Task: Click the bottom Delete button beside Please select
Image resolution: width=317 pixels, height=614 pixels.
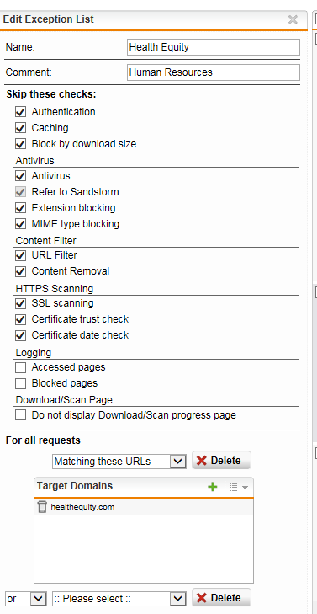Action: (x=221, y=597)
